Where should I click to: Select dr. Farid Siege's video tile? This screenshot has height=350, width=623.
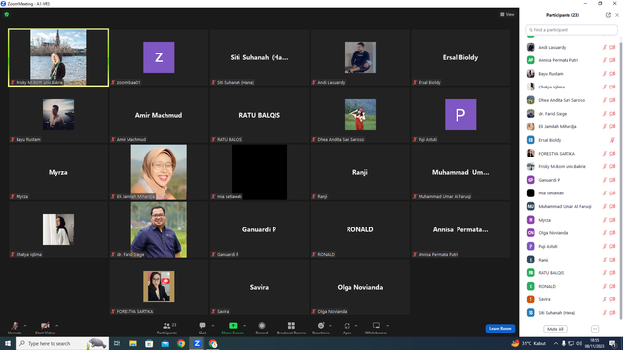click(159, 229)
